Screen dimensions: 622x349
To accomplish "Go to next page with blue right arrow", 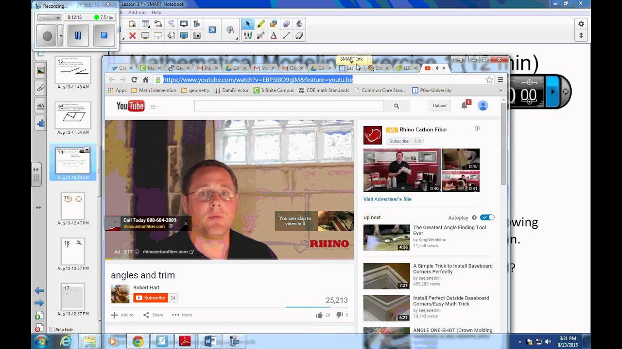I will [x=39, y=303].
